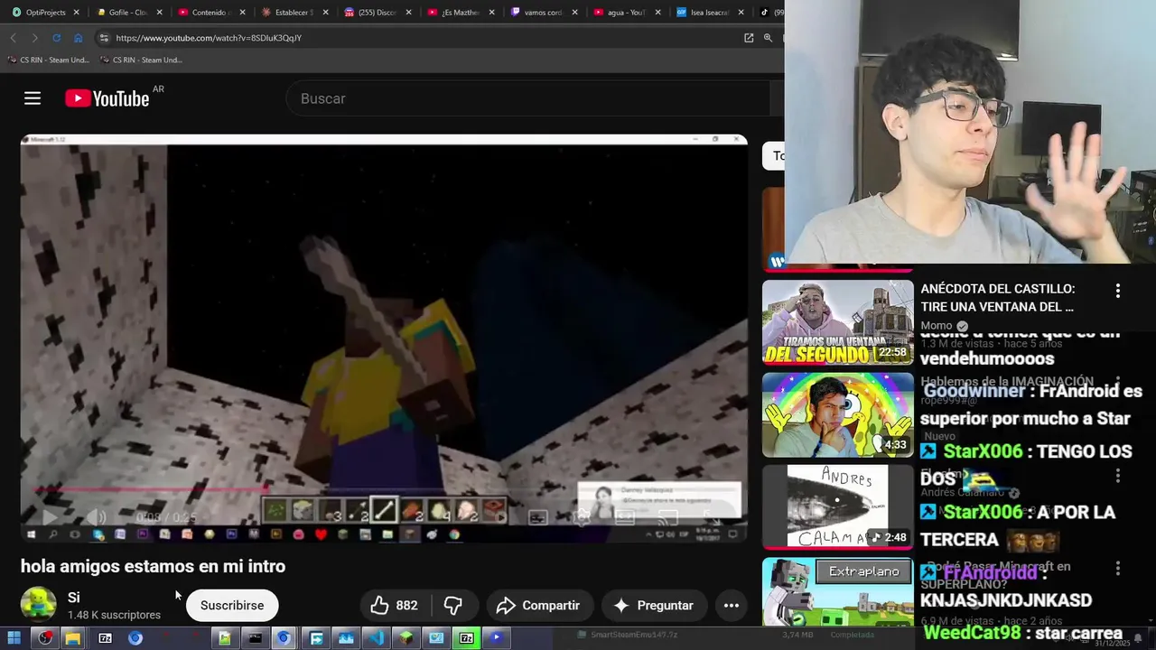
Task: Switch to the Gofile tab
Action: [127, 13]
